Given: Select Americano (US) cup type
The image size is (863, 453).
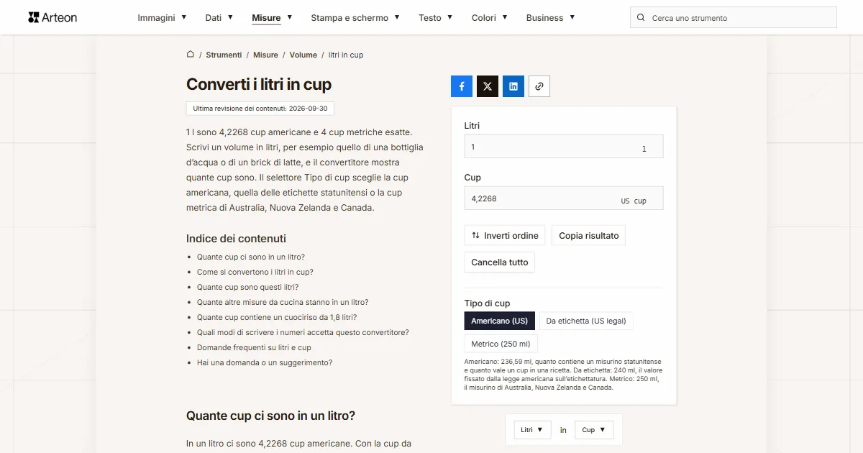Looking at the screenshot, I should tap(499, 321).
